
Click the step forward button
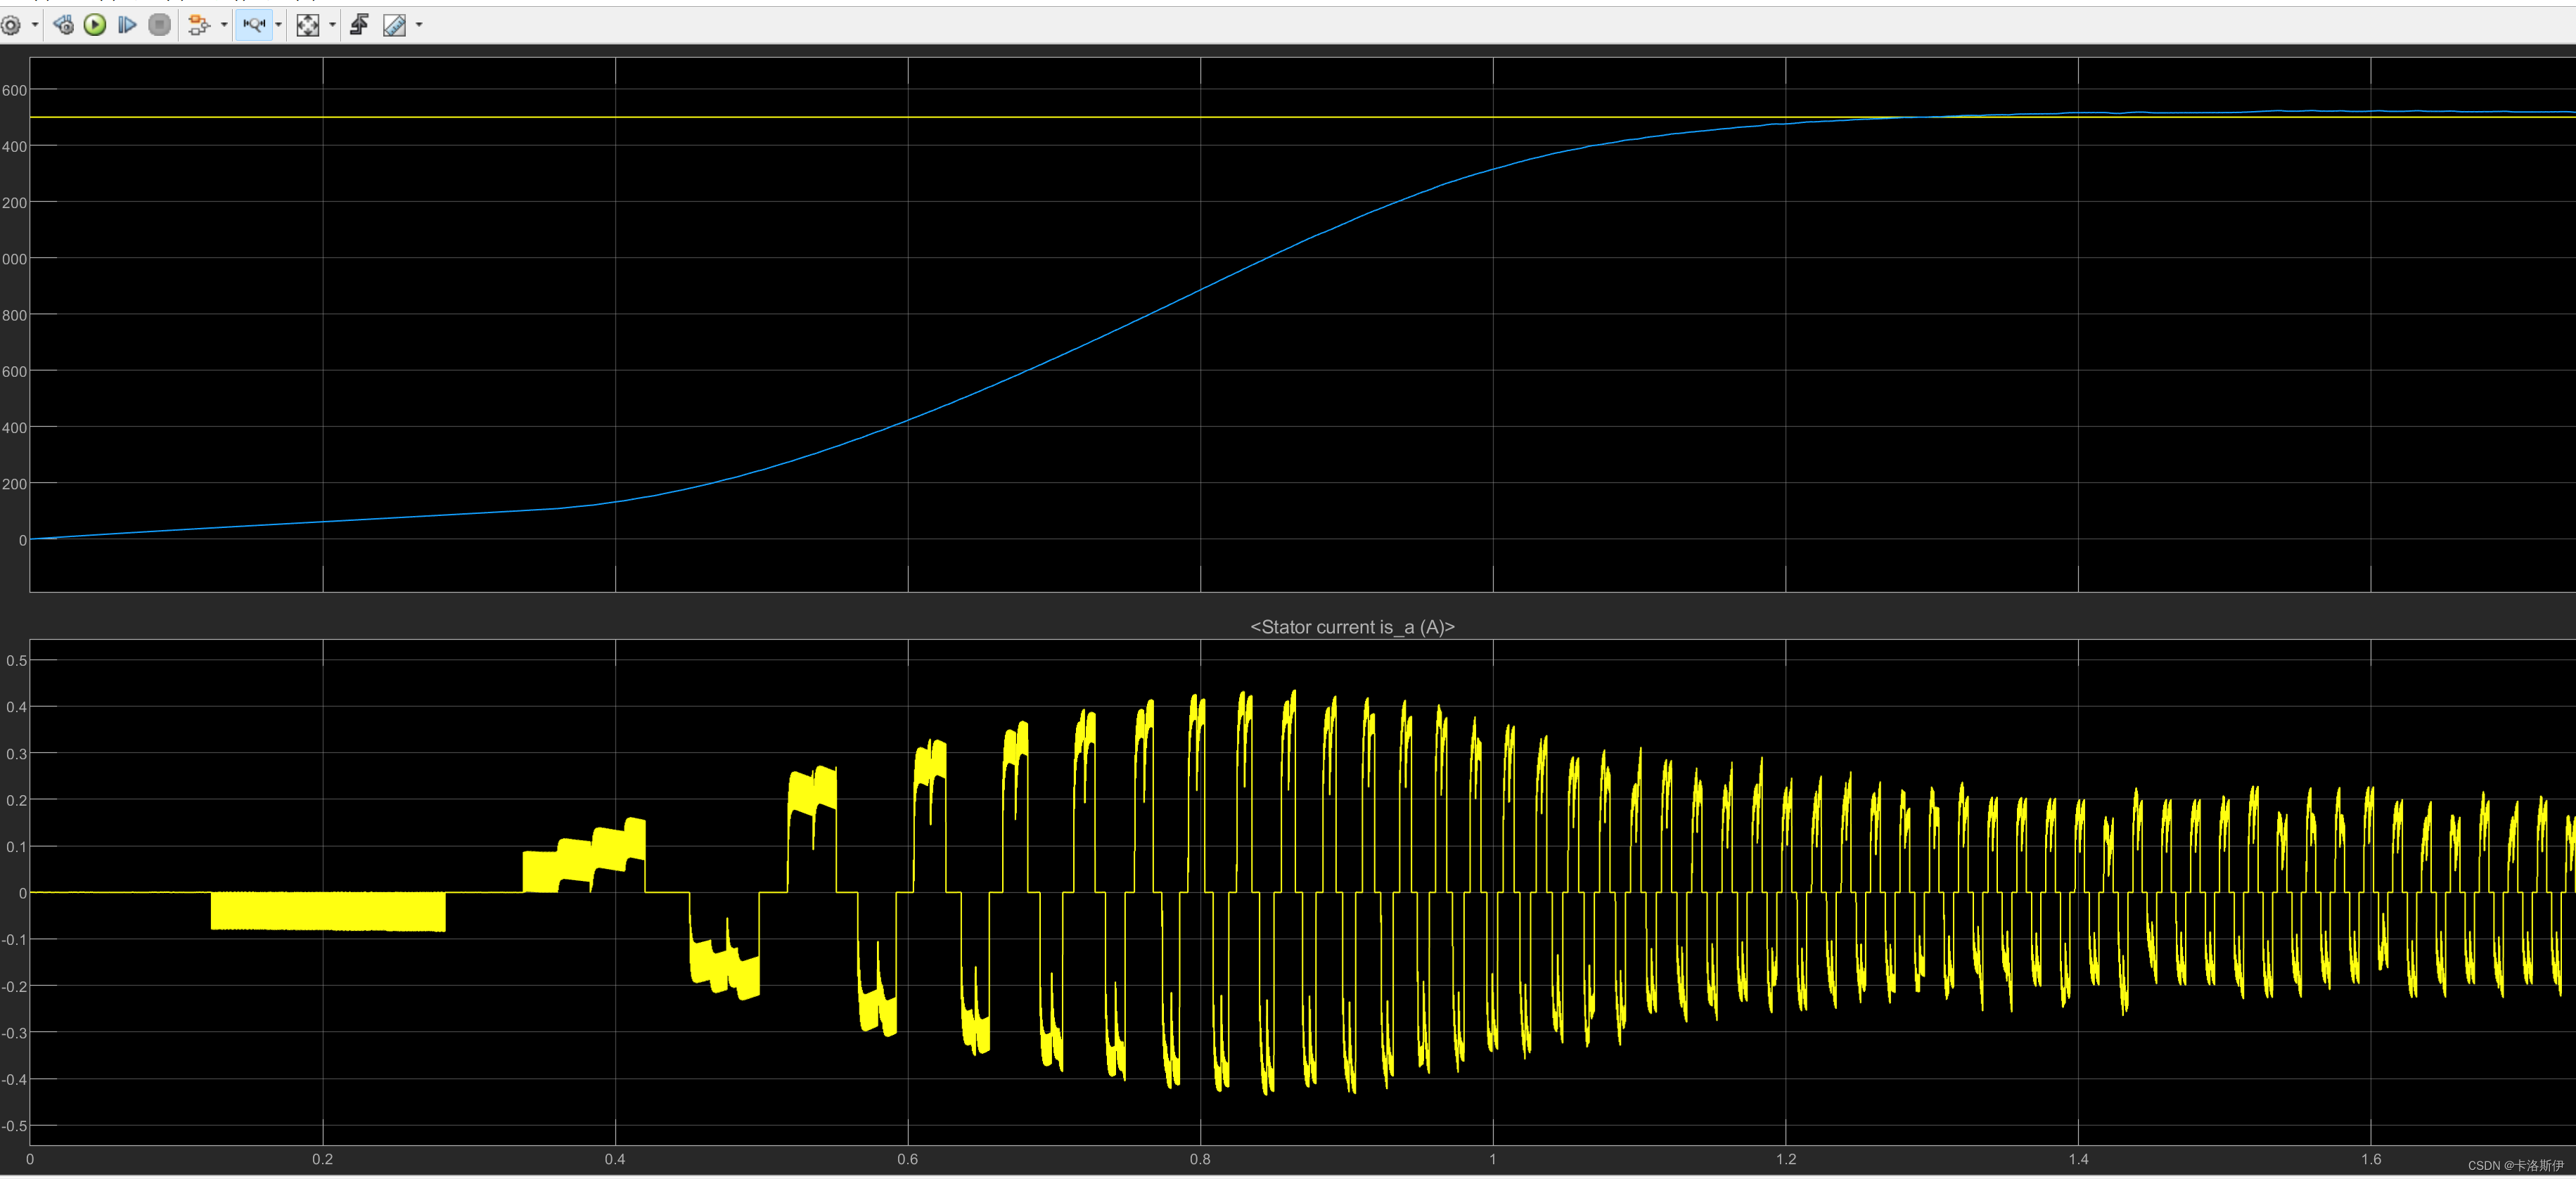pyautogui.click(x=127, y=25)
